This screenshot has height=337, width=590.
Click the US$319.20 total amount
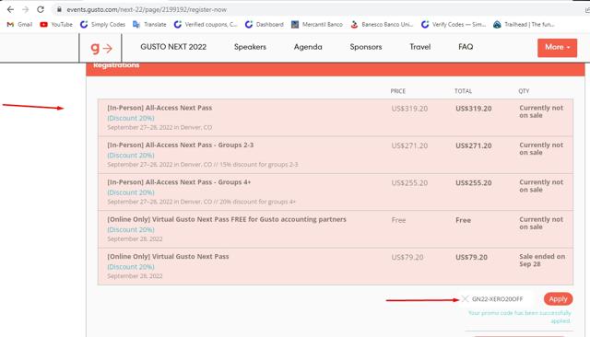(x=473, y=109)
